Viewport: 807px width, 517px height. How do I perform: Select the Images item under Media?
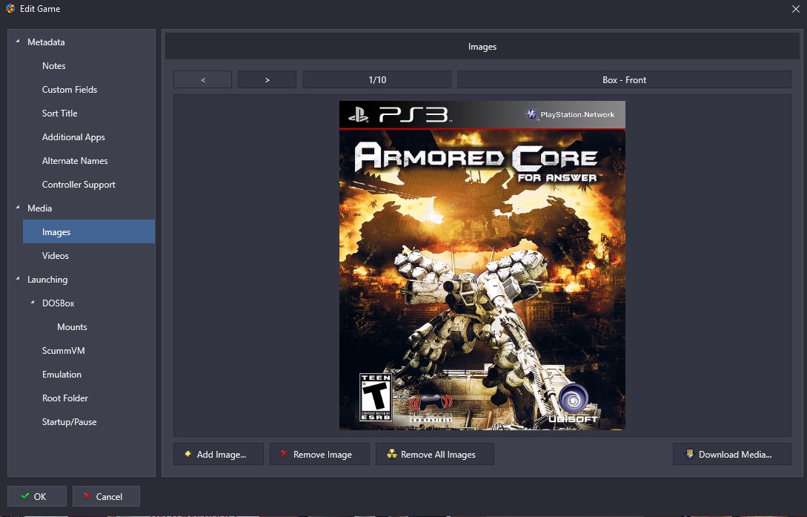[x=88, y=231]
